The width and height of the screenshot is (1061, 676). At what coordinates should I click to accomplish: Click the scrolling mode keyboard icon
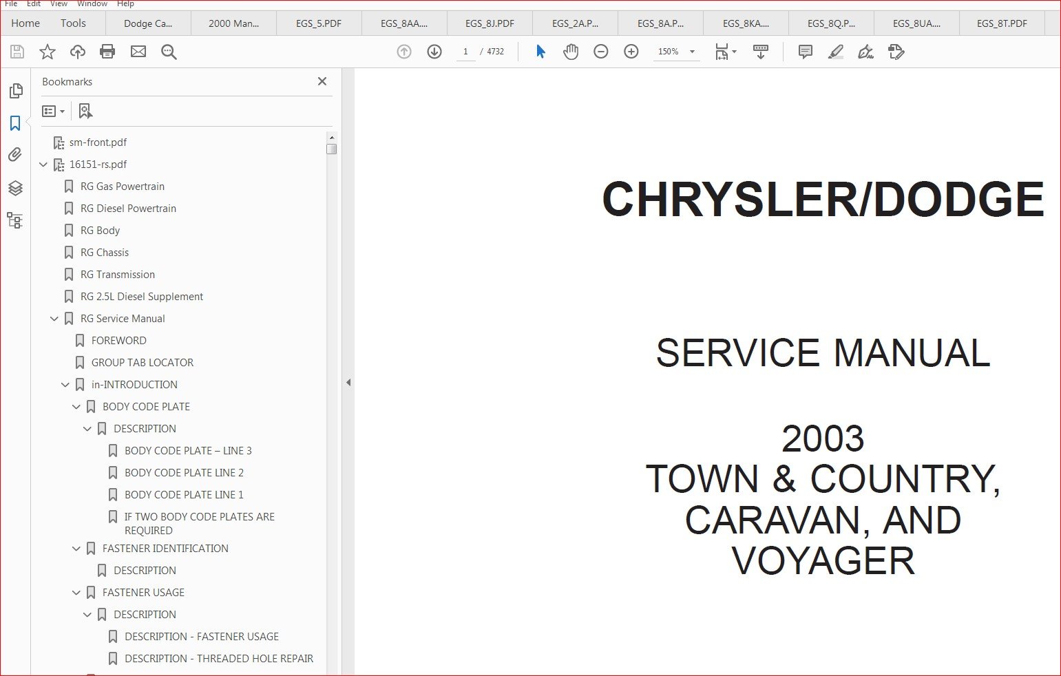pos(761,52)
